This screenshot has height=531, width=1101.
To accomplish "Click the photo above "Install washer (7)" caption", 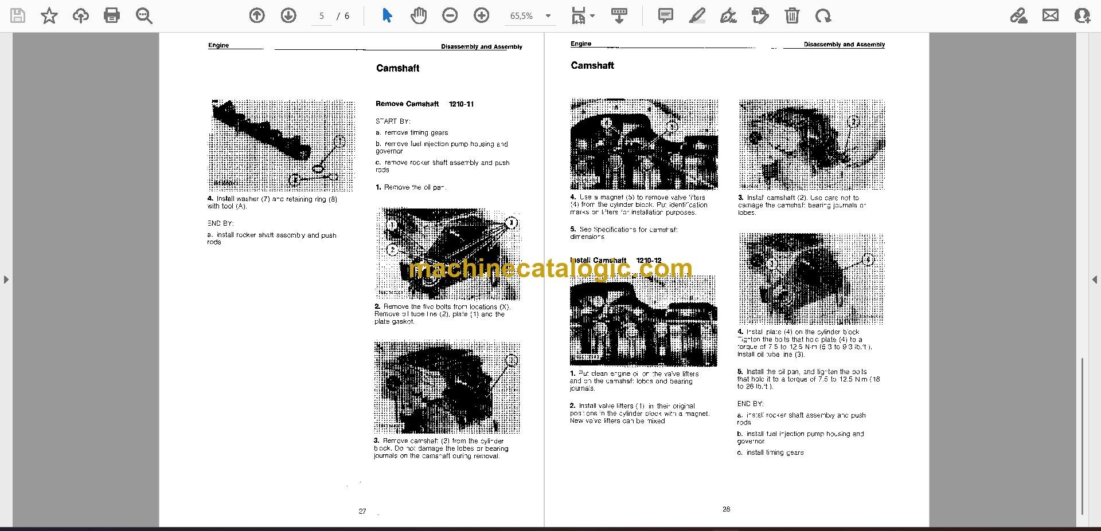I will 281,145.
